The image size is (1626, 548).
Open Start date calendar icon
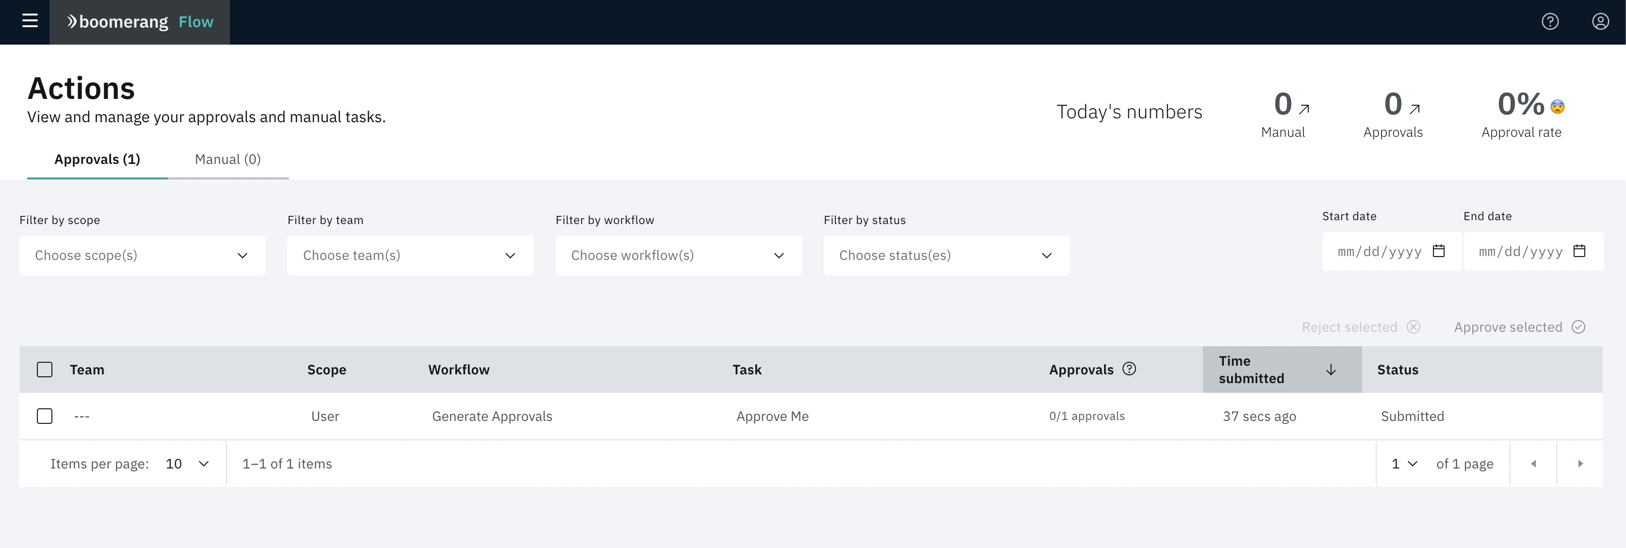point(1439,251)
